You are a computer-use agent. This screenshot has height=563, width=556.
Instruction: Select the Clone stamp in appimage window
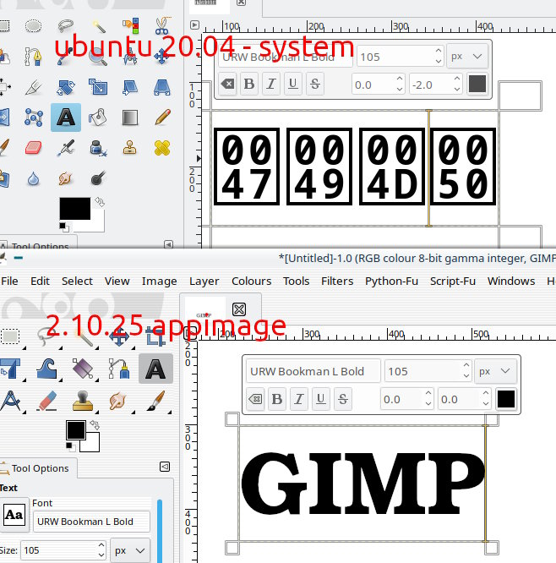[83, 401]
